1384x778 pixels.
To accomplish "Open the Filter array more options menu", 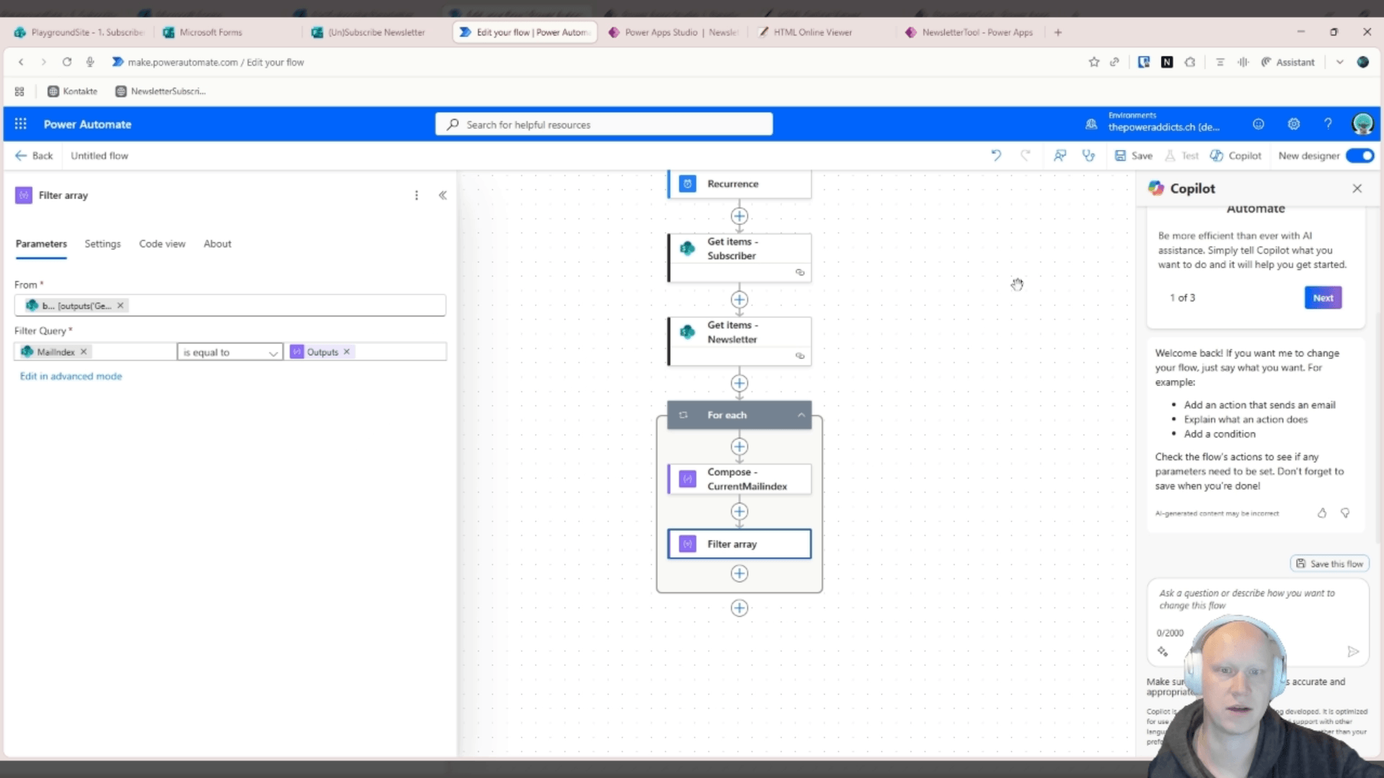I will point(417,195).
